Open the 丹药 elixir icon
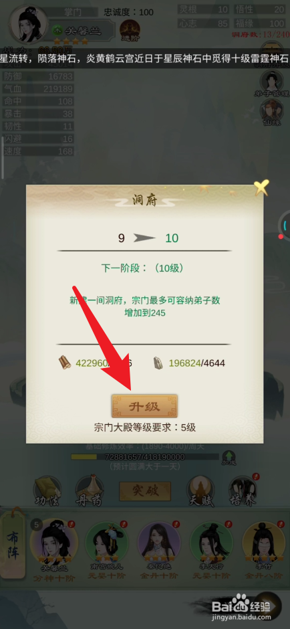Image resolution: width=290 pixels, height=629 pixels. pos(90,492)
